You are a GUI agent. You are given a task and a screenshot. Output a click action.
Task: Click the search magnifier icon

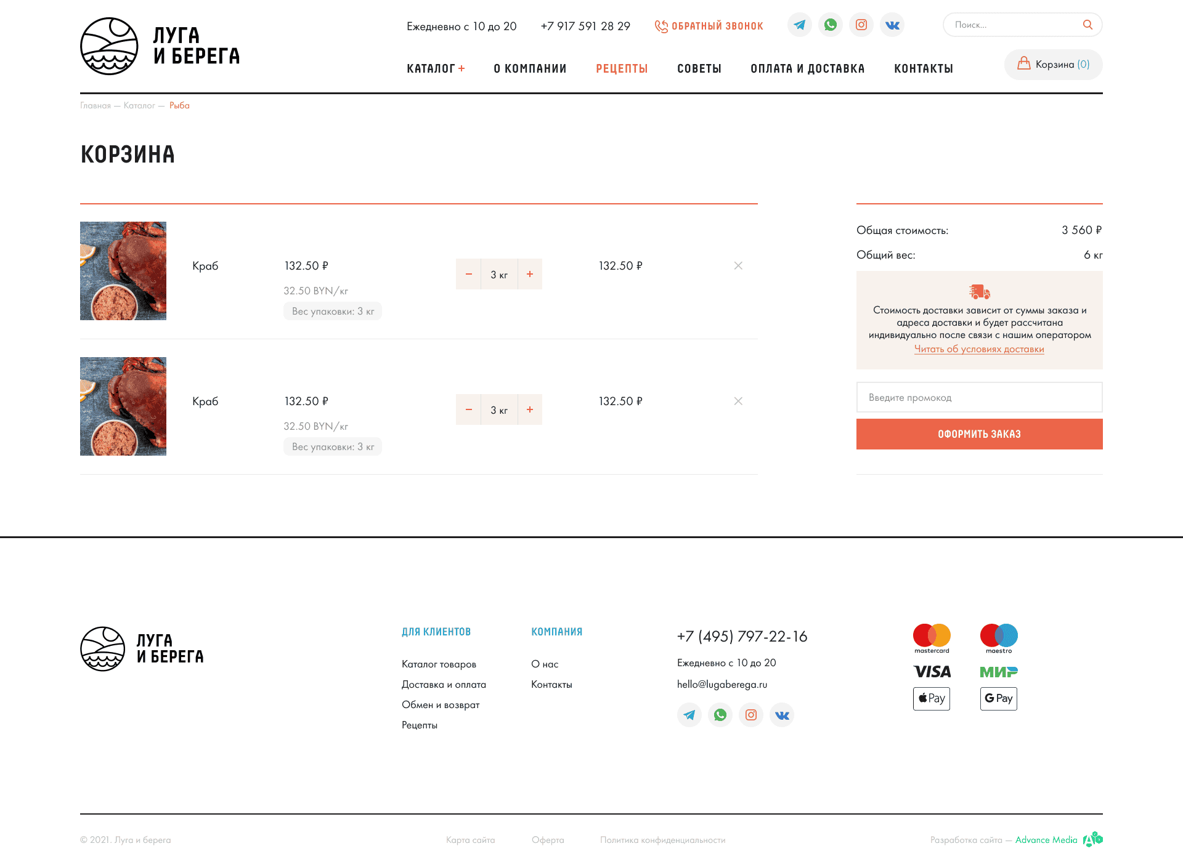pos(1087,25)
